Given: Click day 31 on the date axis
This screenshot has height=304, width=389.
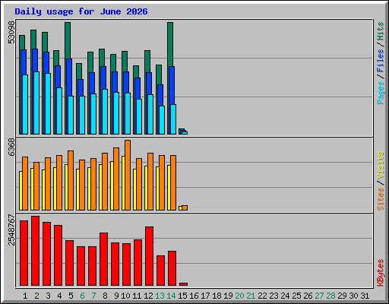Looking at the screenshot, I should (x=365, y=296).
